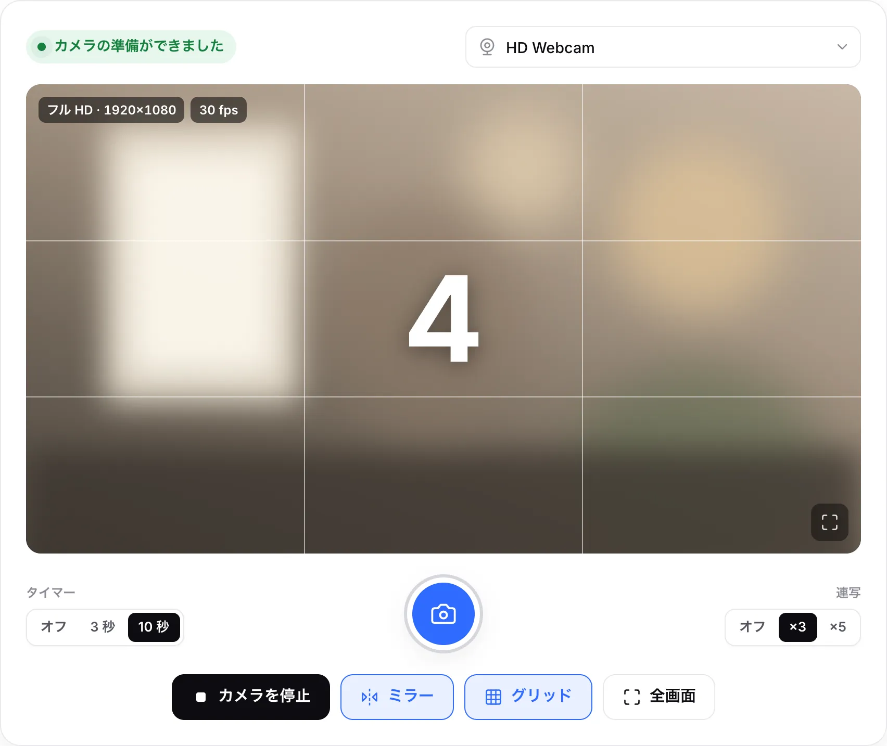Click the fullscreen icon on video preview
Viewport: 887px width, 746px height.
pyautogui.click(x=829, y=522)
